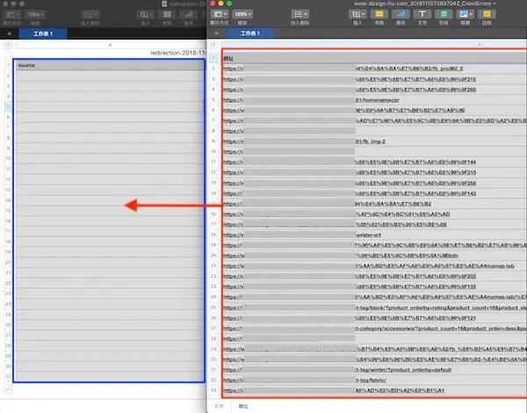This screenshot has width=527, height=413.
Task: Select the 工作表 1 tab in the right window
Action: [x=250, y=33]
